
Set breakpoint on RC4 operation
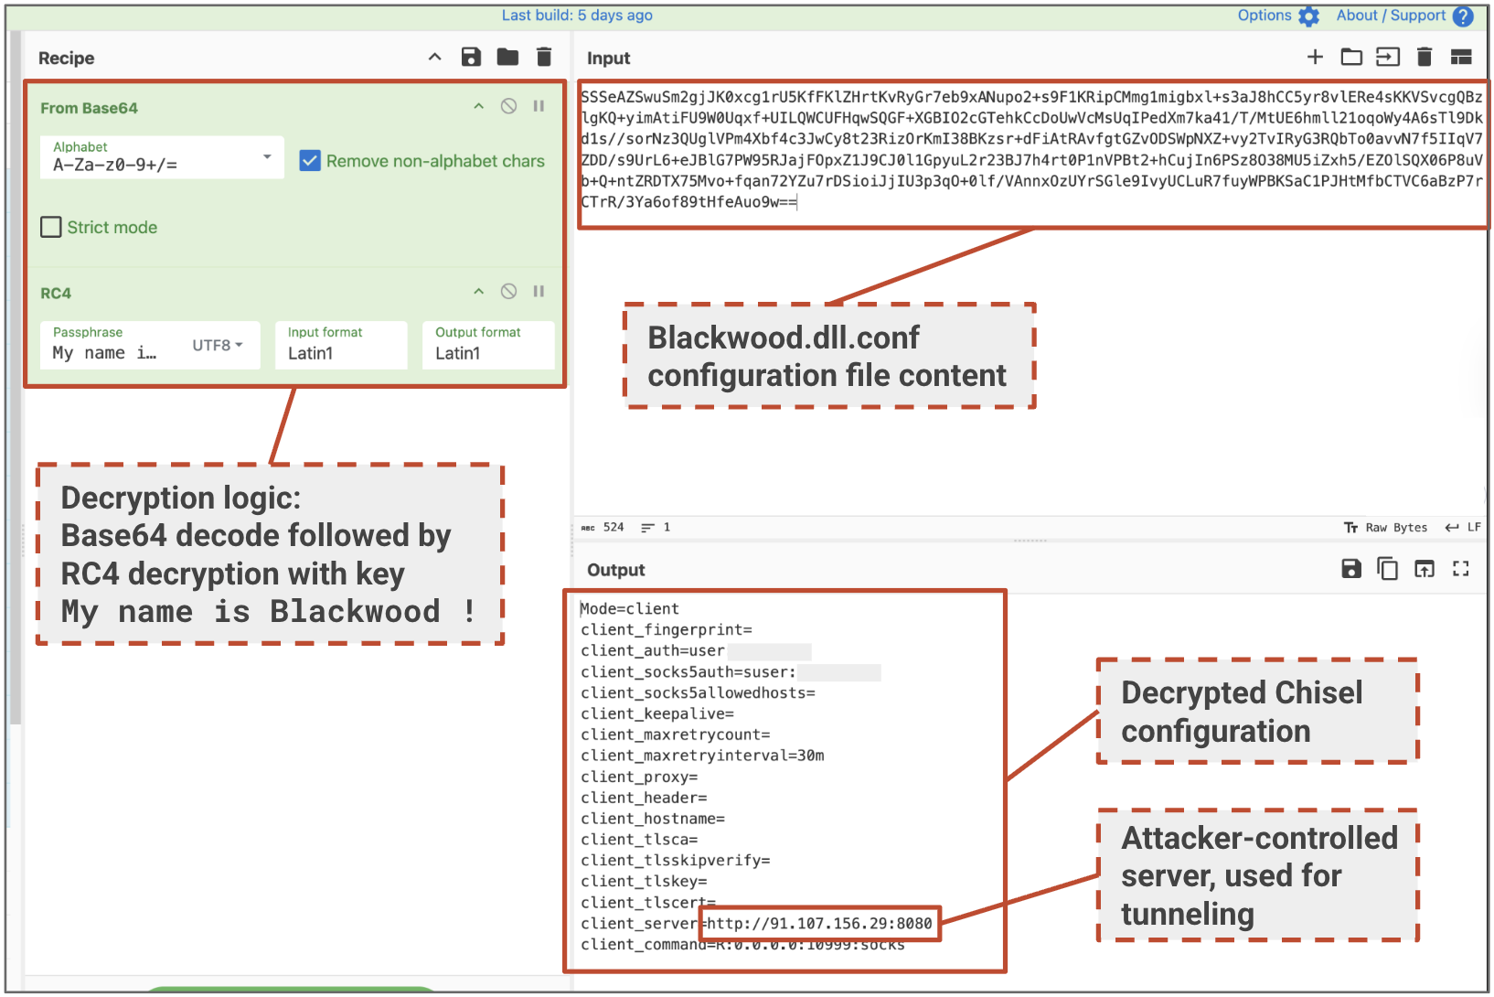539,292
